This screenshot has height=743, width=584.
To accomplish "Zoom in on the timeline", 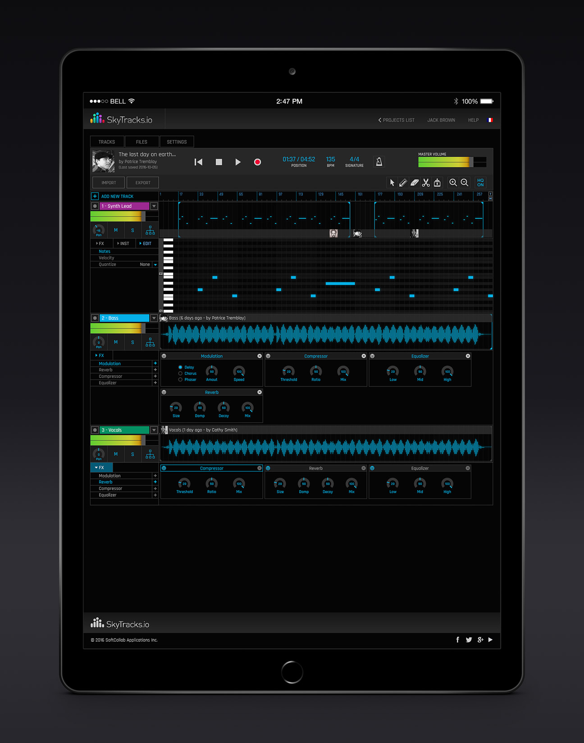I will [453, 182].
